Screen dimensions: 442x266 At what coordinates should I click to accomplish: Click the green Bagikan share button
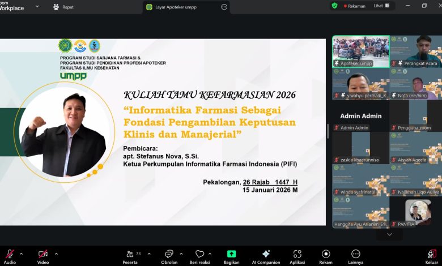pos(231,255)
